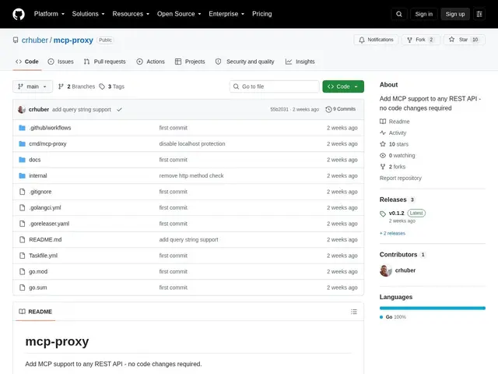Click the Sign up button
This screenshot has width=498, height=374.
454,14
